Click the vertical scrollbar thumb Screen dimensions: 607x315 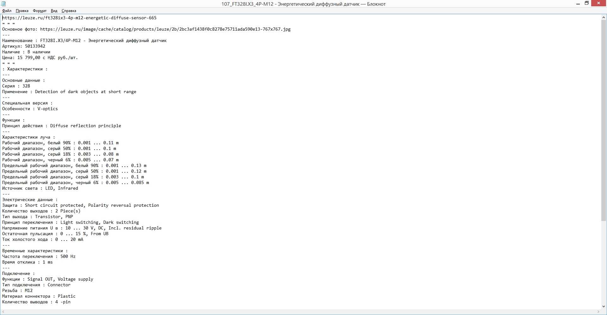tap(604, 120)
